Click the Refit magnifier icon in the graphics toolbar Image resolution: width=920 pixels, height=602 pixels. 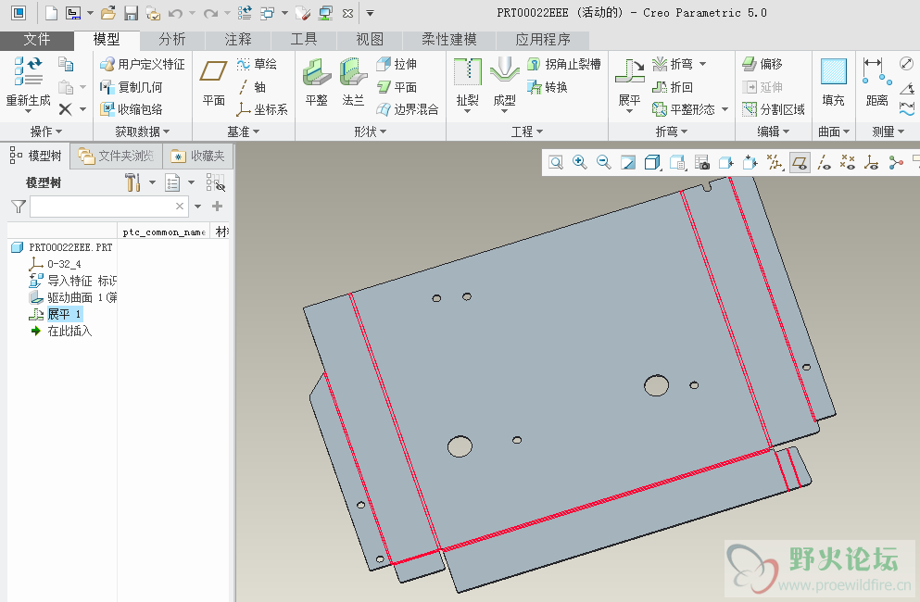pos(556,162)
